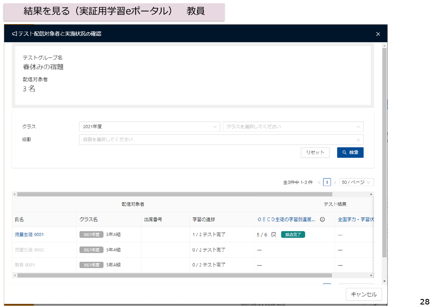Click the left arrow of top horizontal scrollbar

15,195
